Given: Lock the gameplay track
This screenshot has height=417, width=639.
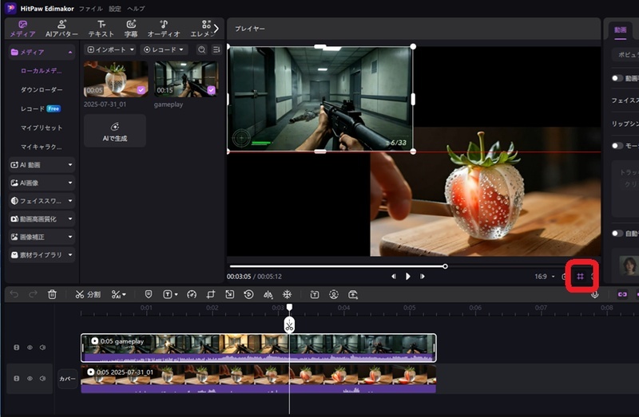Looking at the screenshot, I should [16, 348].
